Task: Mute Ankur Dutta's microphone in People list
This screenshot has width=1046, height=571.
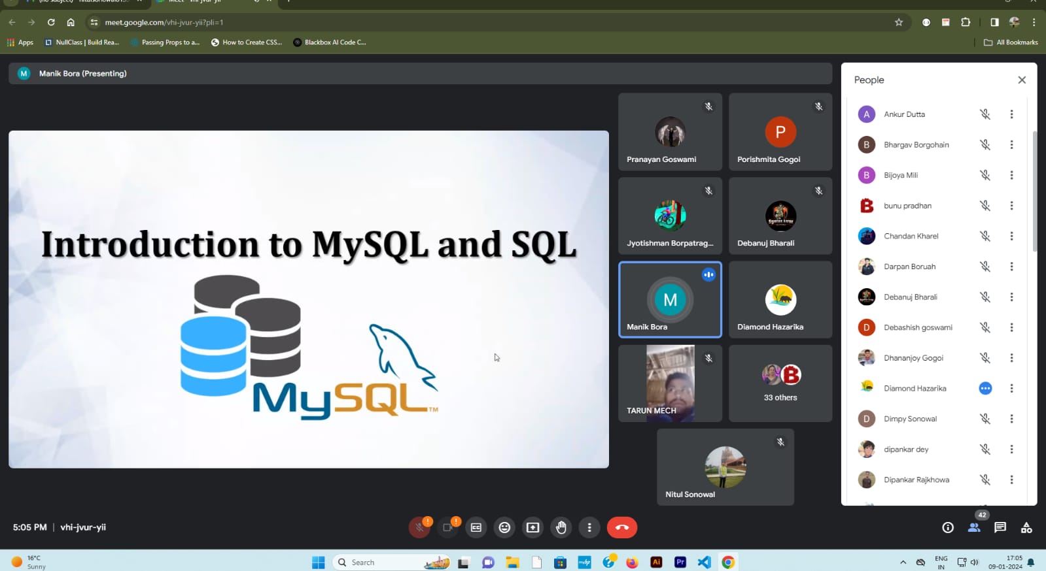Action: [985, 114]
